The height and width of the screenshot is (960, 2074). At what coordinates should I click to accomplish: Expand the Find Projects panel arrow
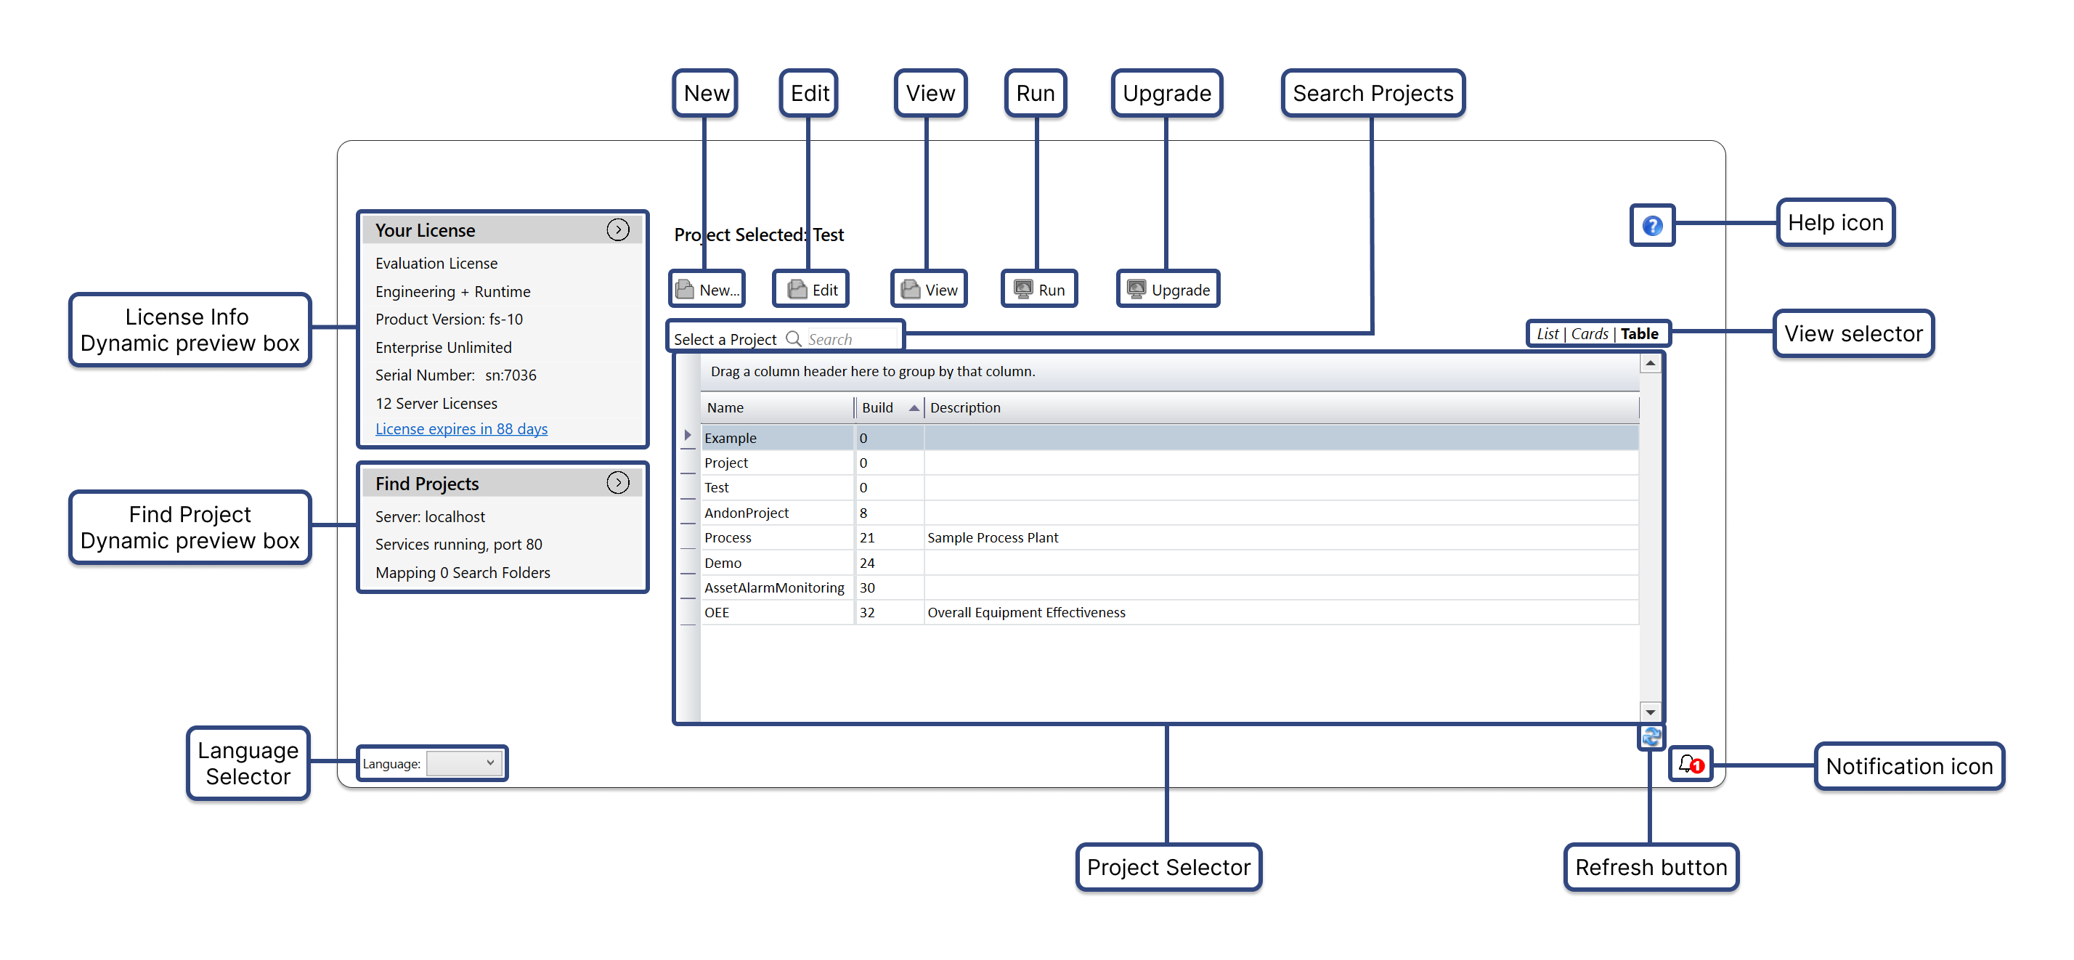pyautogui.click(x=617, y=483)
